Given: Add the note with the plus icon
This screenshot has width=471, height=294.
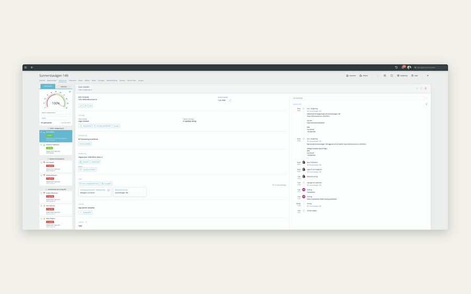Looking at the screenshot, I should [x=427, y=98].
